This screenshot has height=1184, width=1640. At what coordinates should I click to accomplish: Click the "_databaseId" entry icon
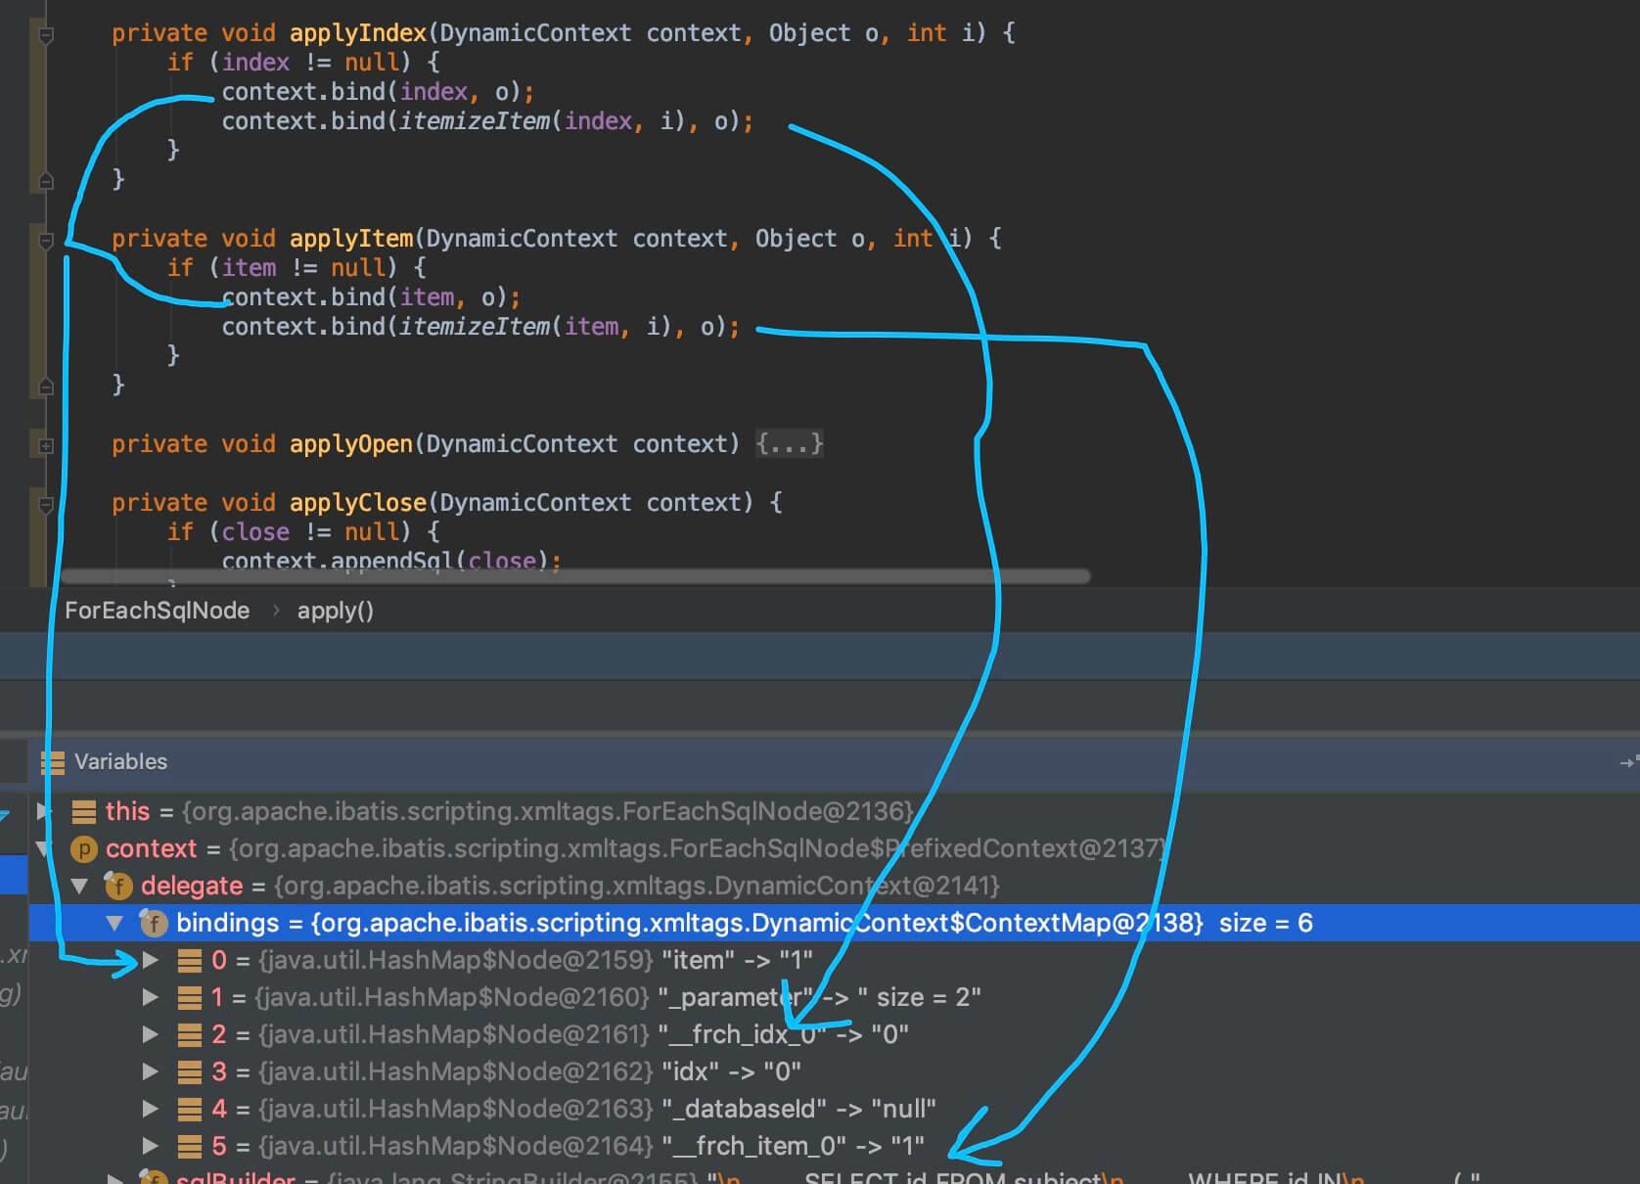click(x=189, y=1109)
